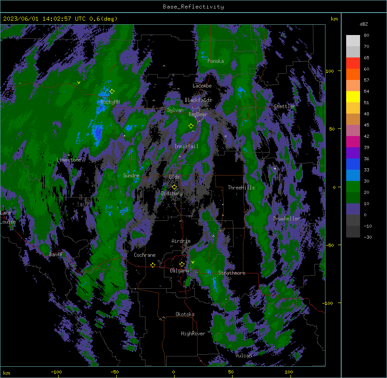Click the yellow station marker near Didsbury
The image size is (387, 378).
[175, 187]
